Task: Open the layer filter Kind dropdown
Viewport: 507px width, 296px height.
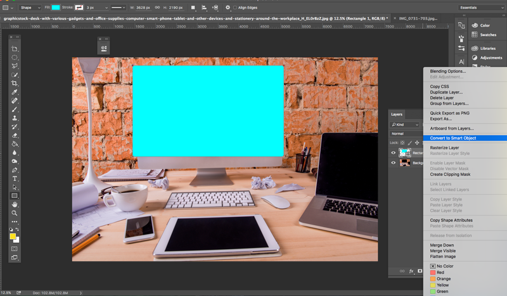Action: [405, 125]
